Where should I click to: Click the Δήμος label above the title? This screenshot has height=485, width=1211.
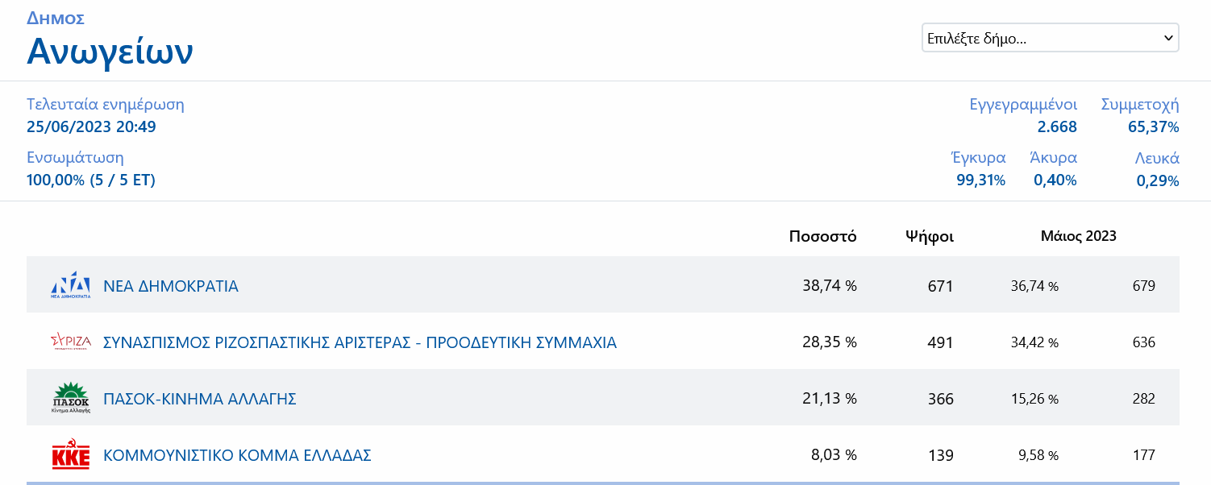56,19
